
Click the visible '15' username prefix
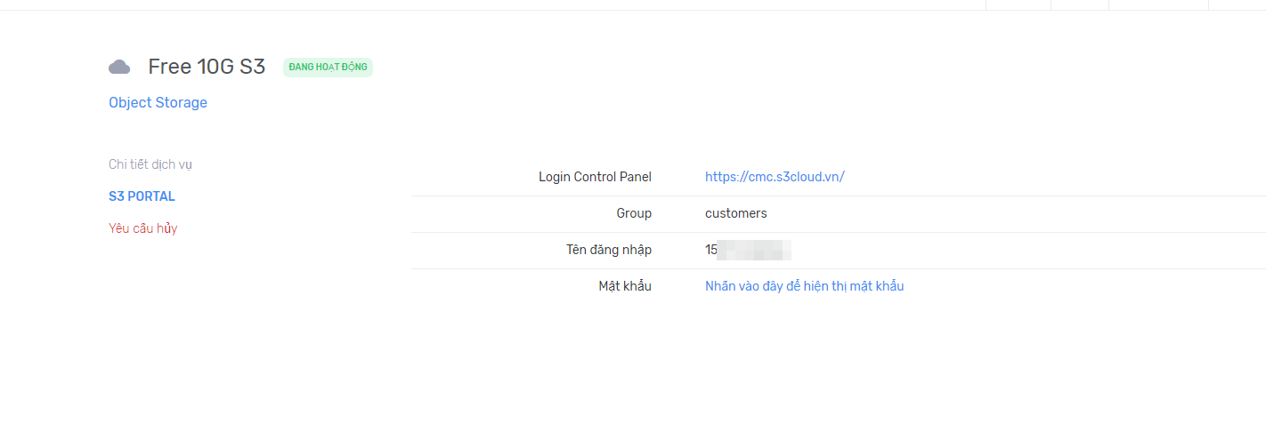(711, 250)
